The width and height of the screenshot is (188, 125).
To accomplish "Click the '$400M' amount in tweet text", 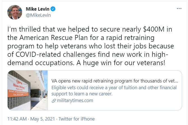I will click(154, 29).
